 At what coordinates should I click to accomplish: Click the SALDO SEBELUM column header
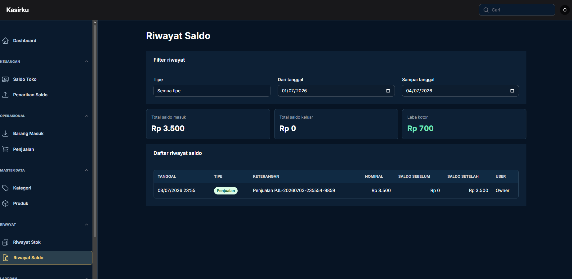(414, 177)
